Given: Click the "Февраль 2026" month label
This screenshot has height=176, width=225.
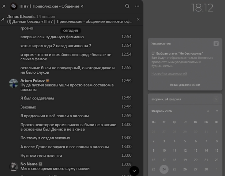Looking at the screenshot, I should (162, 111).
